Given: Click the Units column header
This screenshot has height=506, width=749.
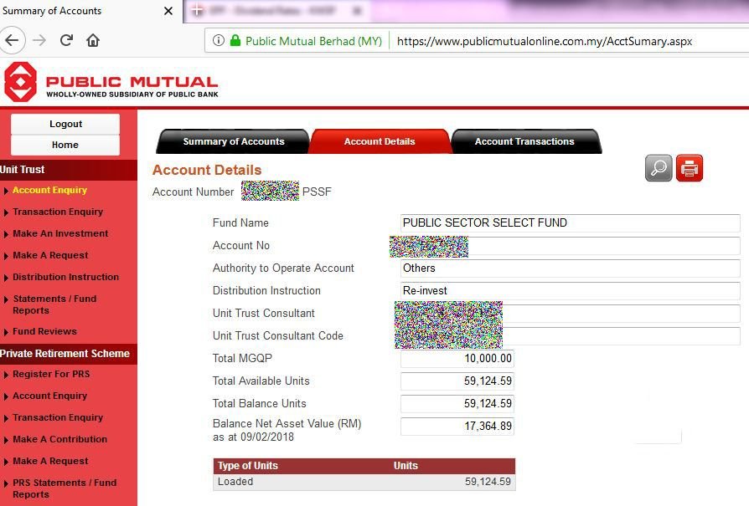Looking at the screenshot, I should point(405,466).
